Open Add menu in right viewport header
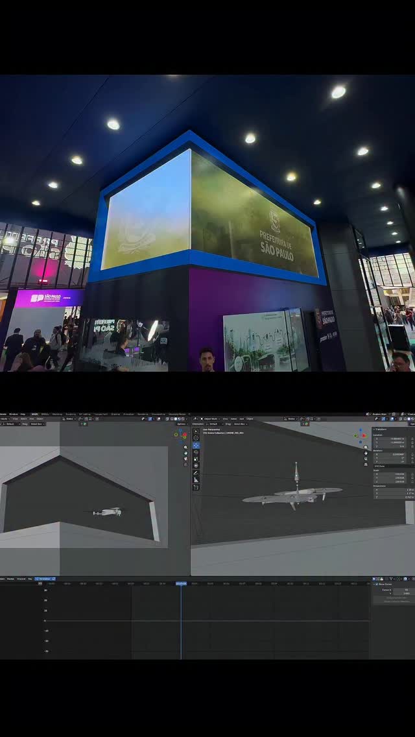415x737 pixels. pyautogui.click(x=242, y=419)
